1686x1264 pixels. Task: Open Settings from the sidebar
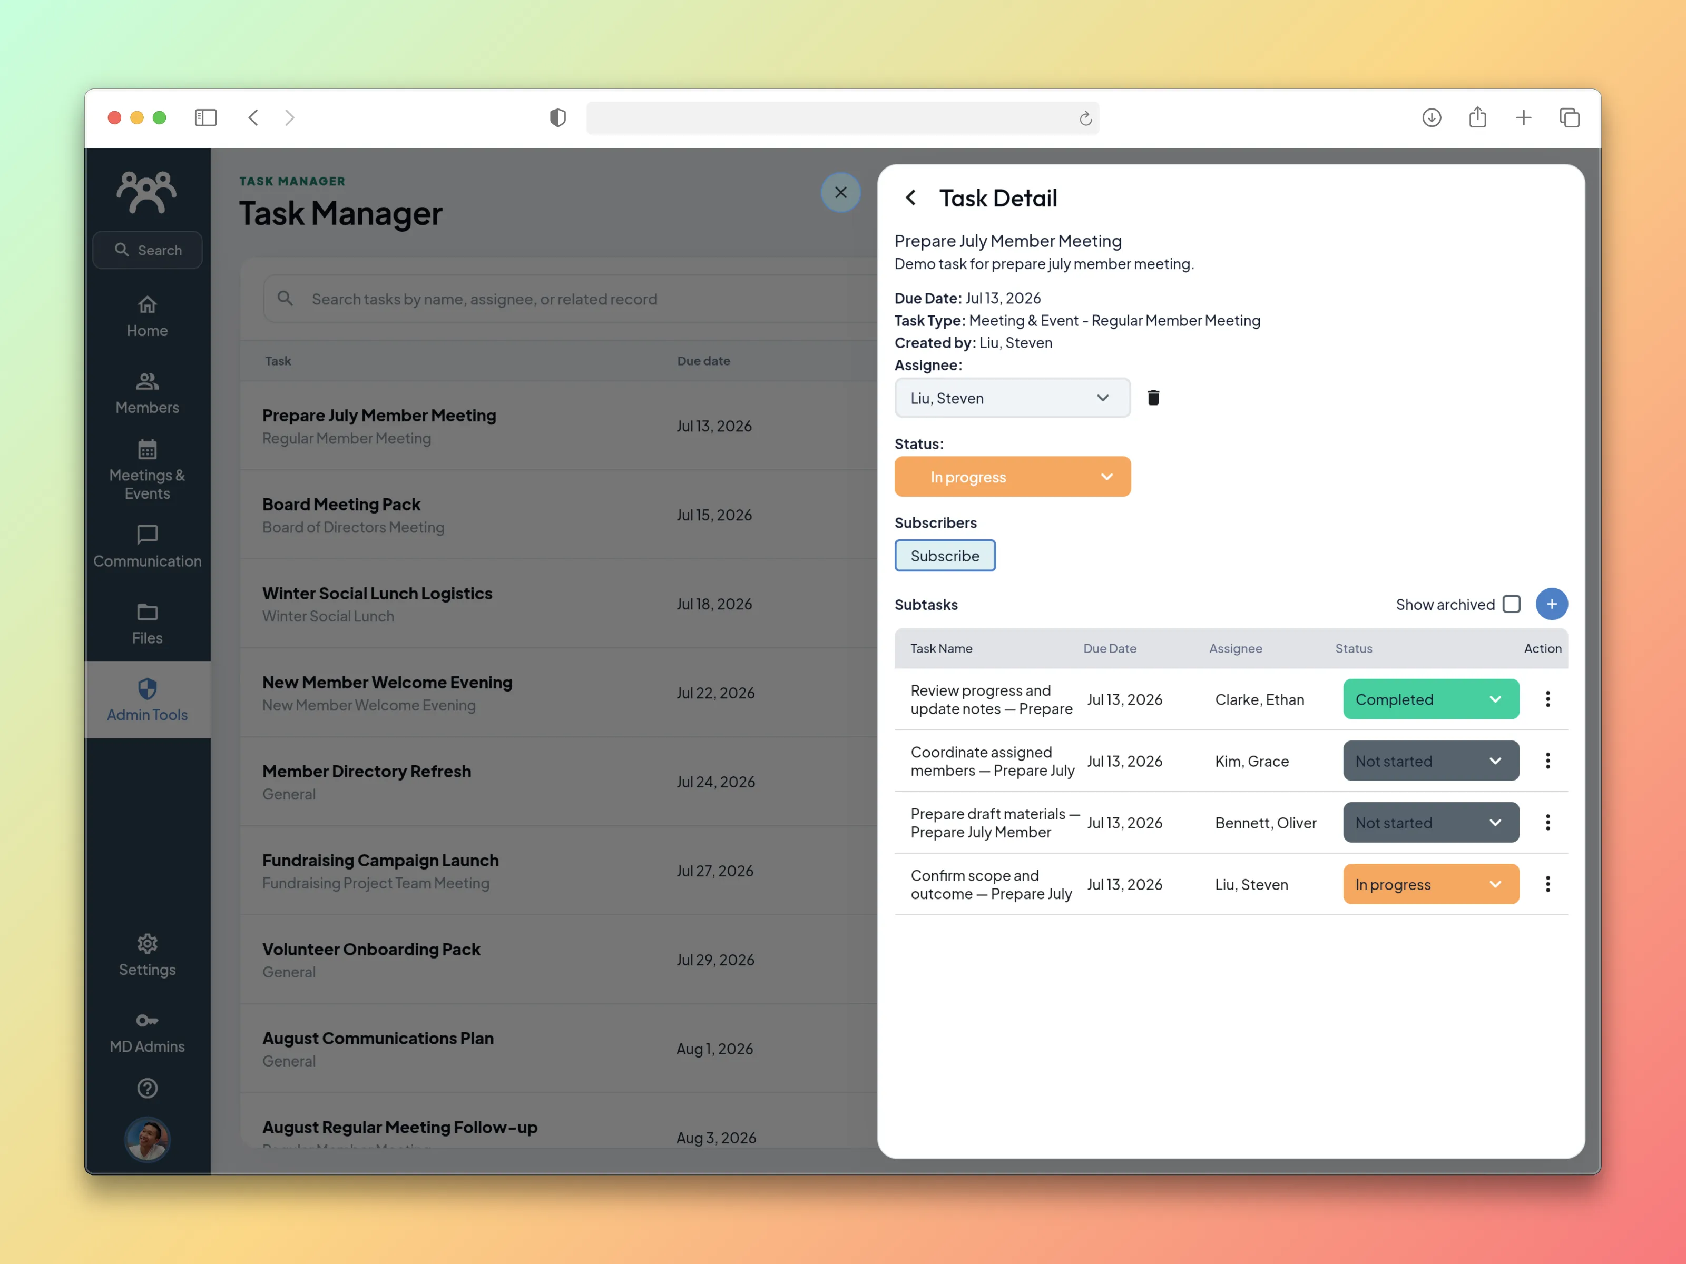point(147,955)
